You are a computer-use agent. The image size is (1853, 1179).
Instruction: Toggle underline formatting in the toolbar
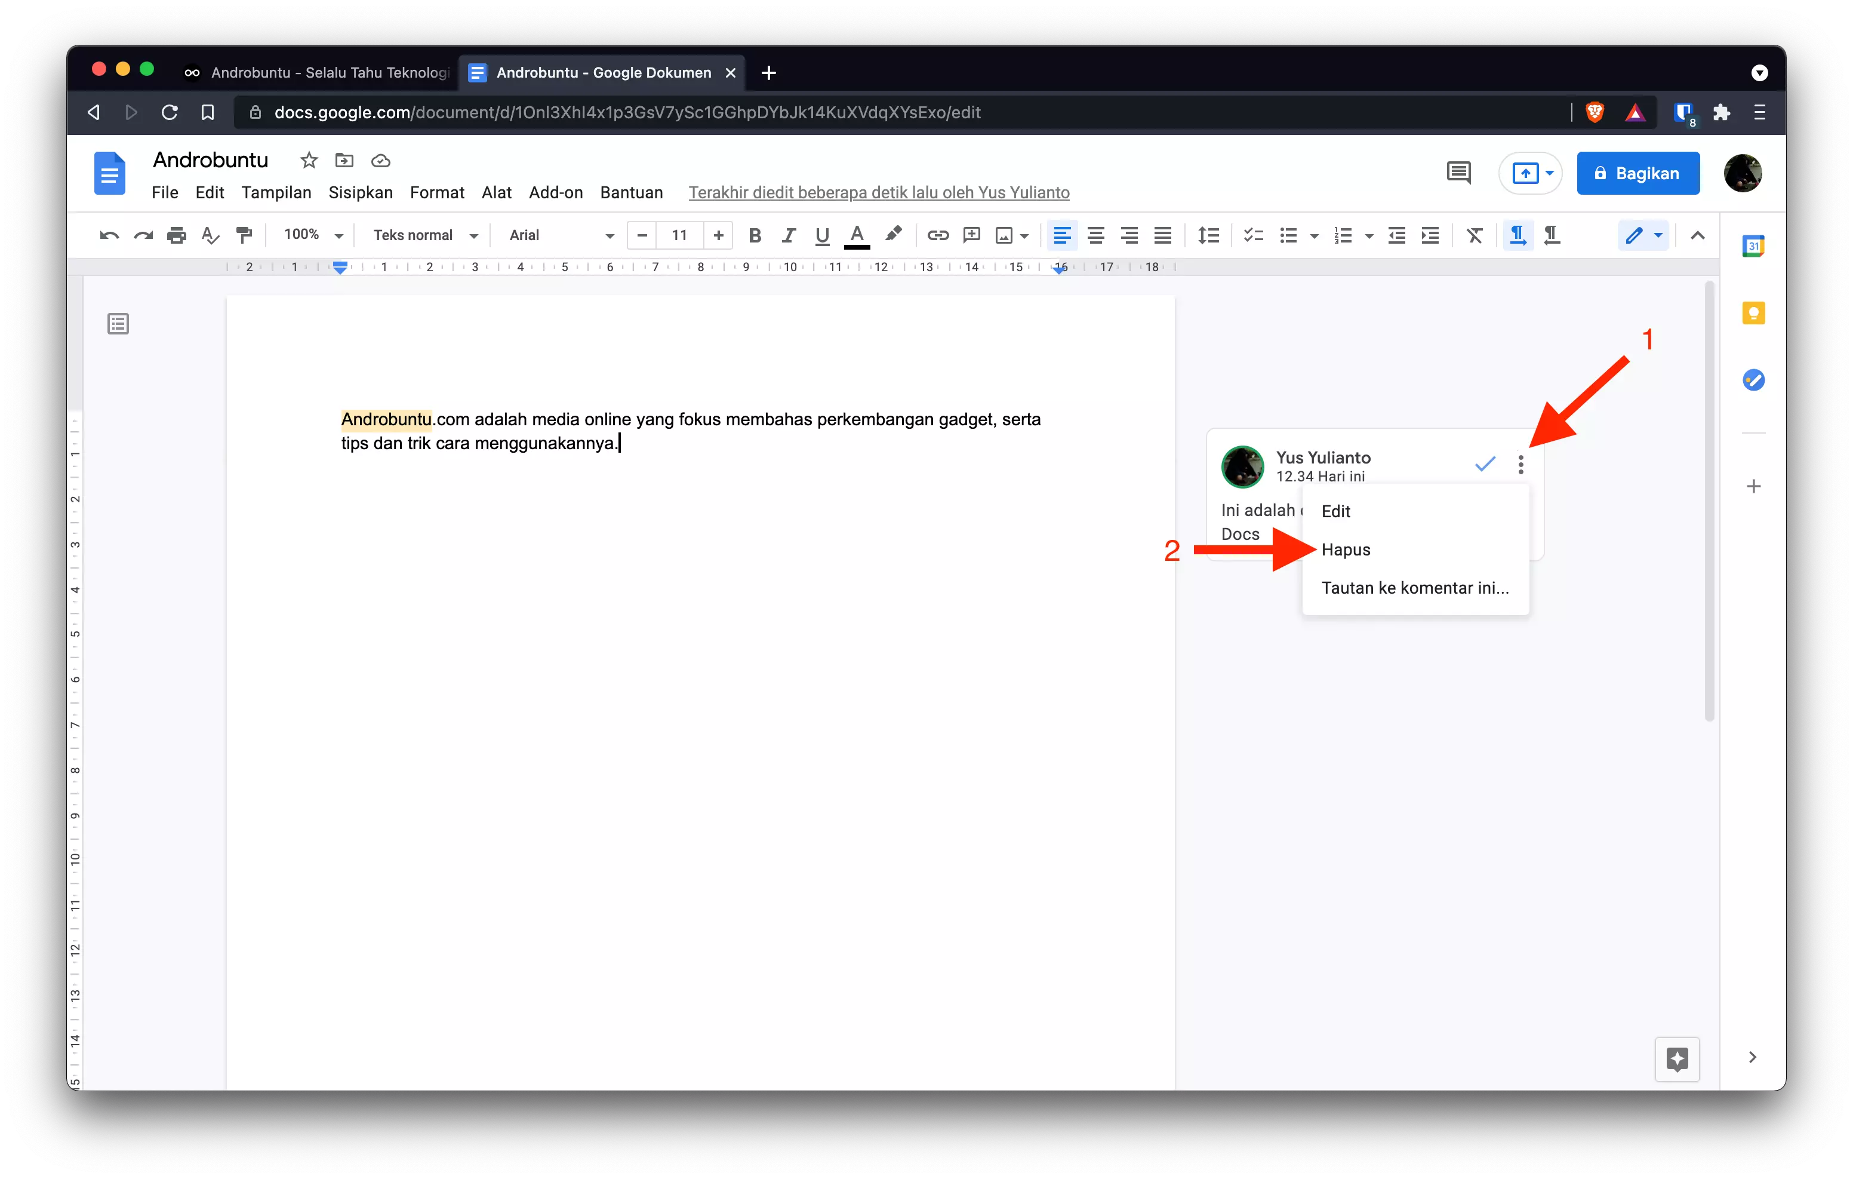[821, 236]
